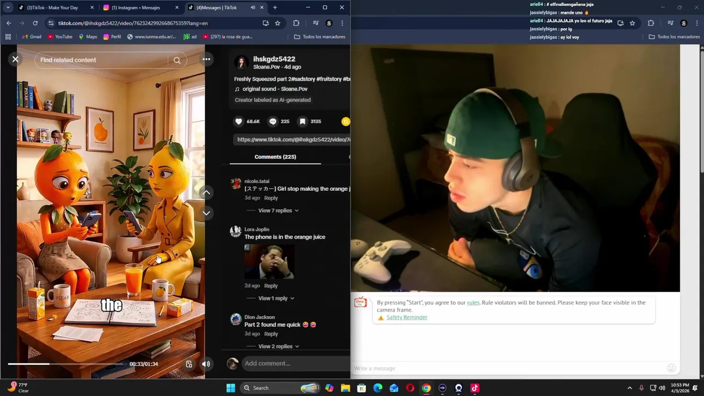Go to the next video with down arrow

point(206,213)
